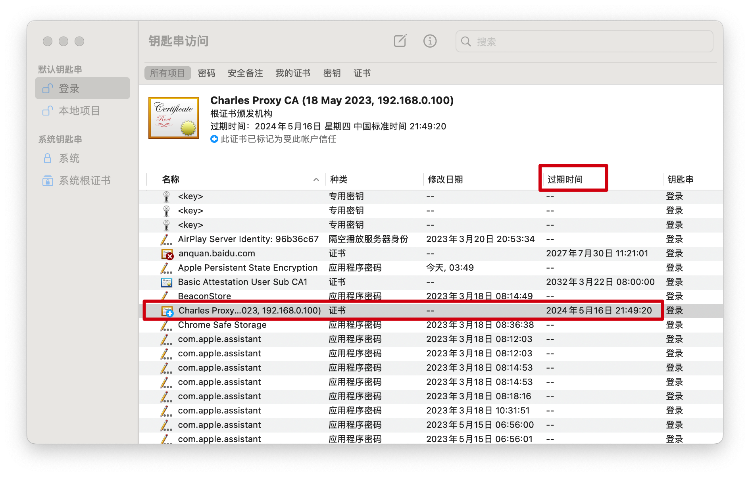
Task: Click certificate icon beside Basic Attestation User Sub CA1
Action: 167,282
